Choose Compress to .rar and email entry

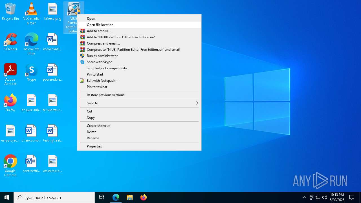pyautogui.click(x=139, y=50)
